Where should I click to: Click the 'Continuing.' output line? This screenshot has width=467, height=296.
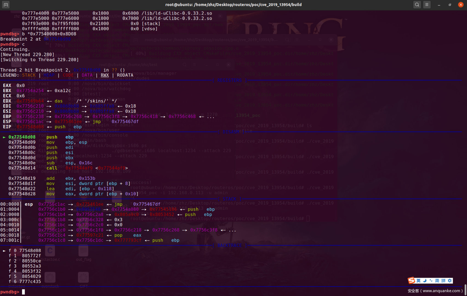[15, 49]
